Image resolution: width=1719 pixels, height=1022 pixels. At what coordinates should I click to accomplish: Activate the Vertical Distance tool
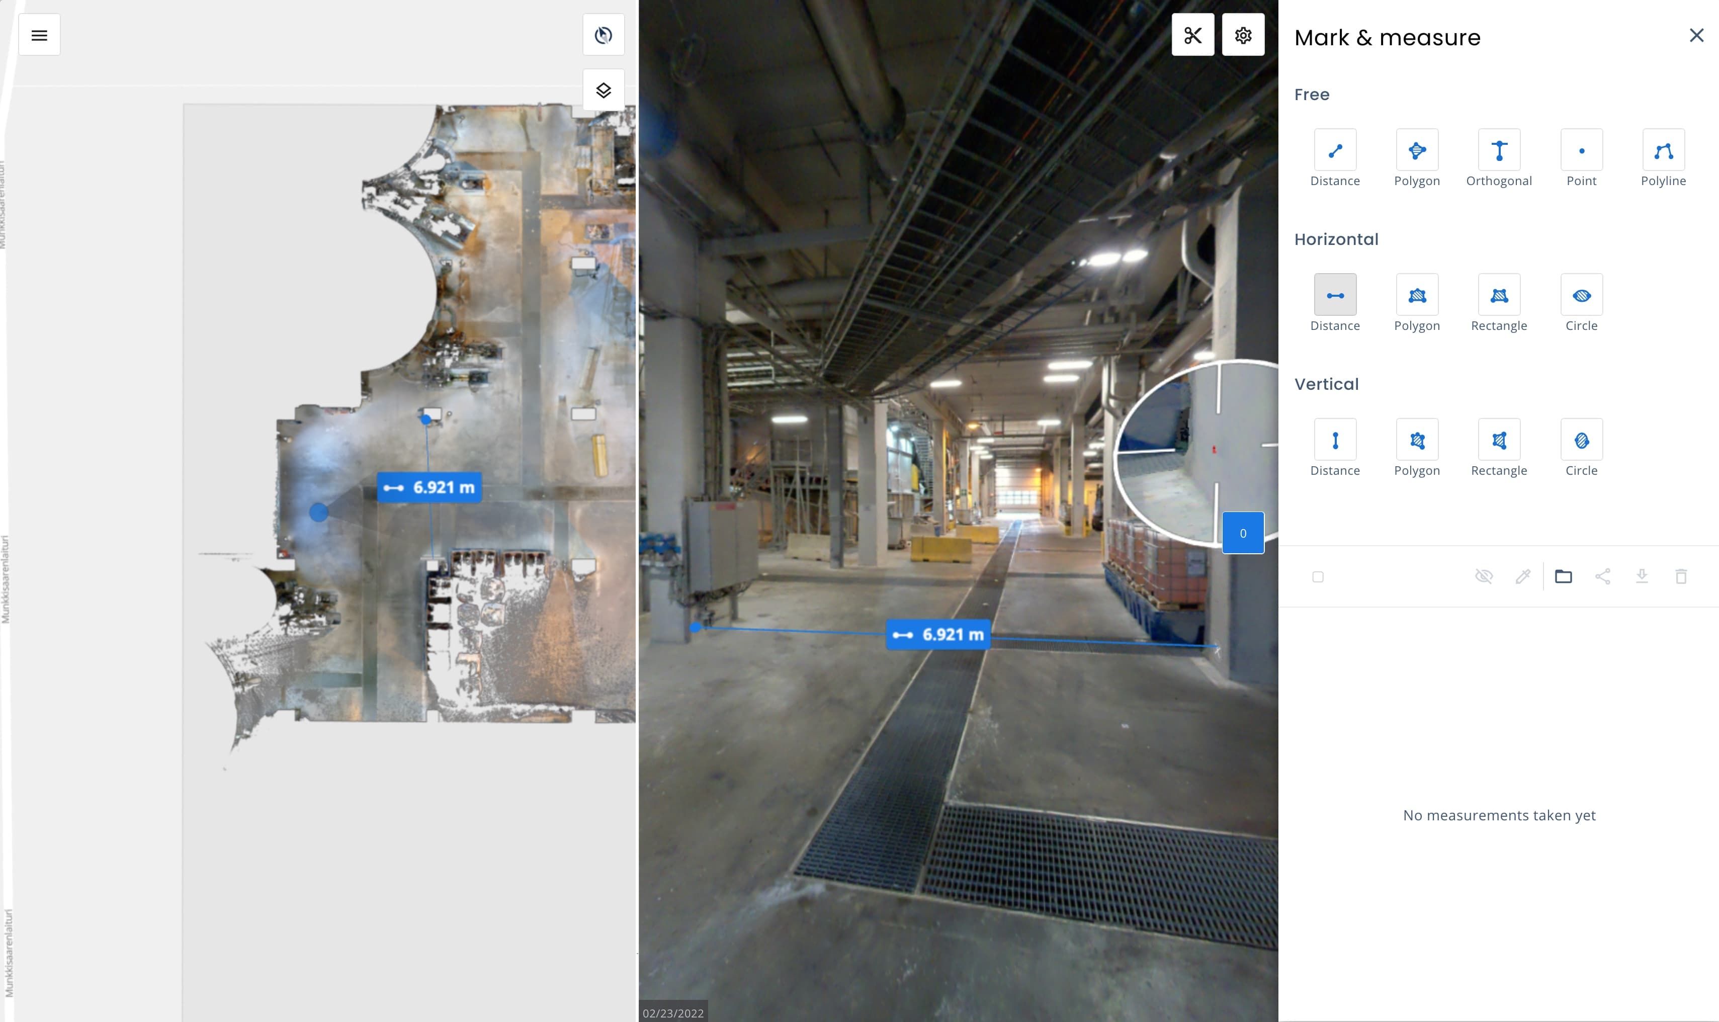1334,440
